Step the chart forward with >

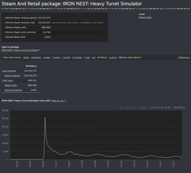[128, 107]
